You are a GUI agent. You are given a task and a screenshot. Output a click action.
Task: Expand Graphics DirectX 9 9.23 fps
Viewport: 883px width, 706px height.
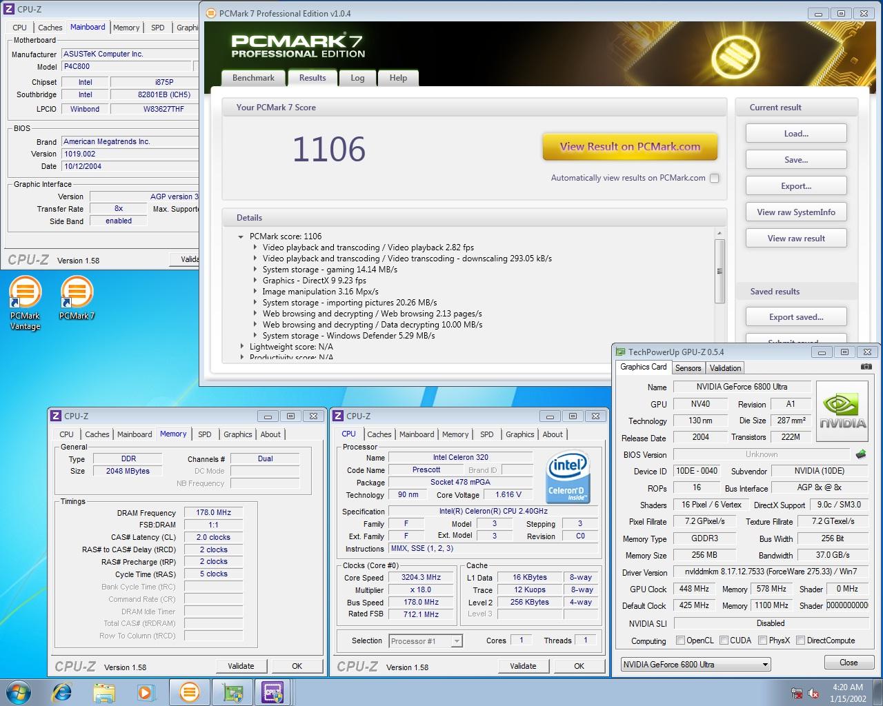[255, 281]
